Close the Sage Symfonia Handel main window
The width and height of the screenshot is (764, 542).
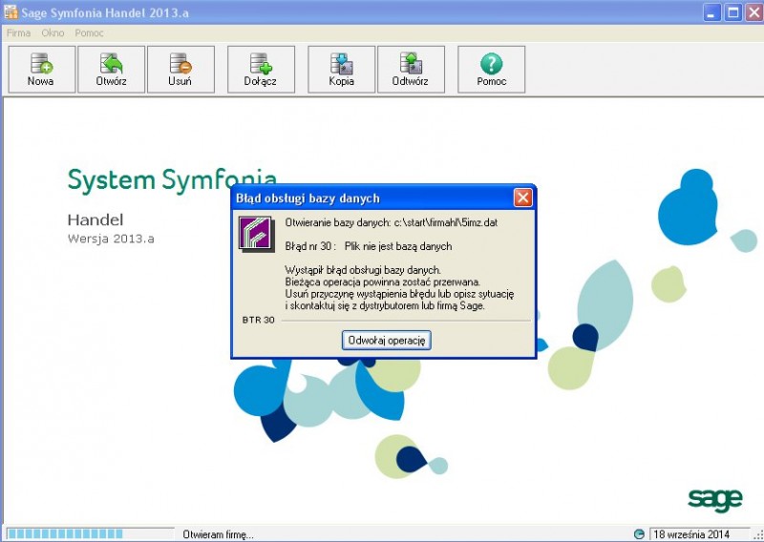click(753, 12)
